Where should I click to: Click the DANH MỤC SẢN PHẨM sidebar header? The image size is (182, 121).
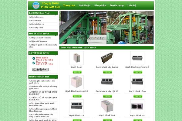tap(43, 13)
